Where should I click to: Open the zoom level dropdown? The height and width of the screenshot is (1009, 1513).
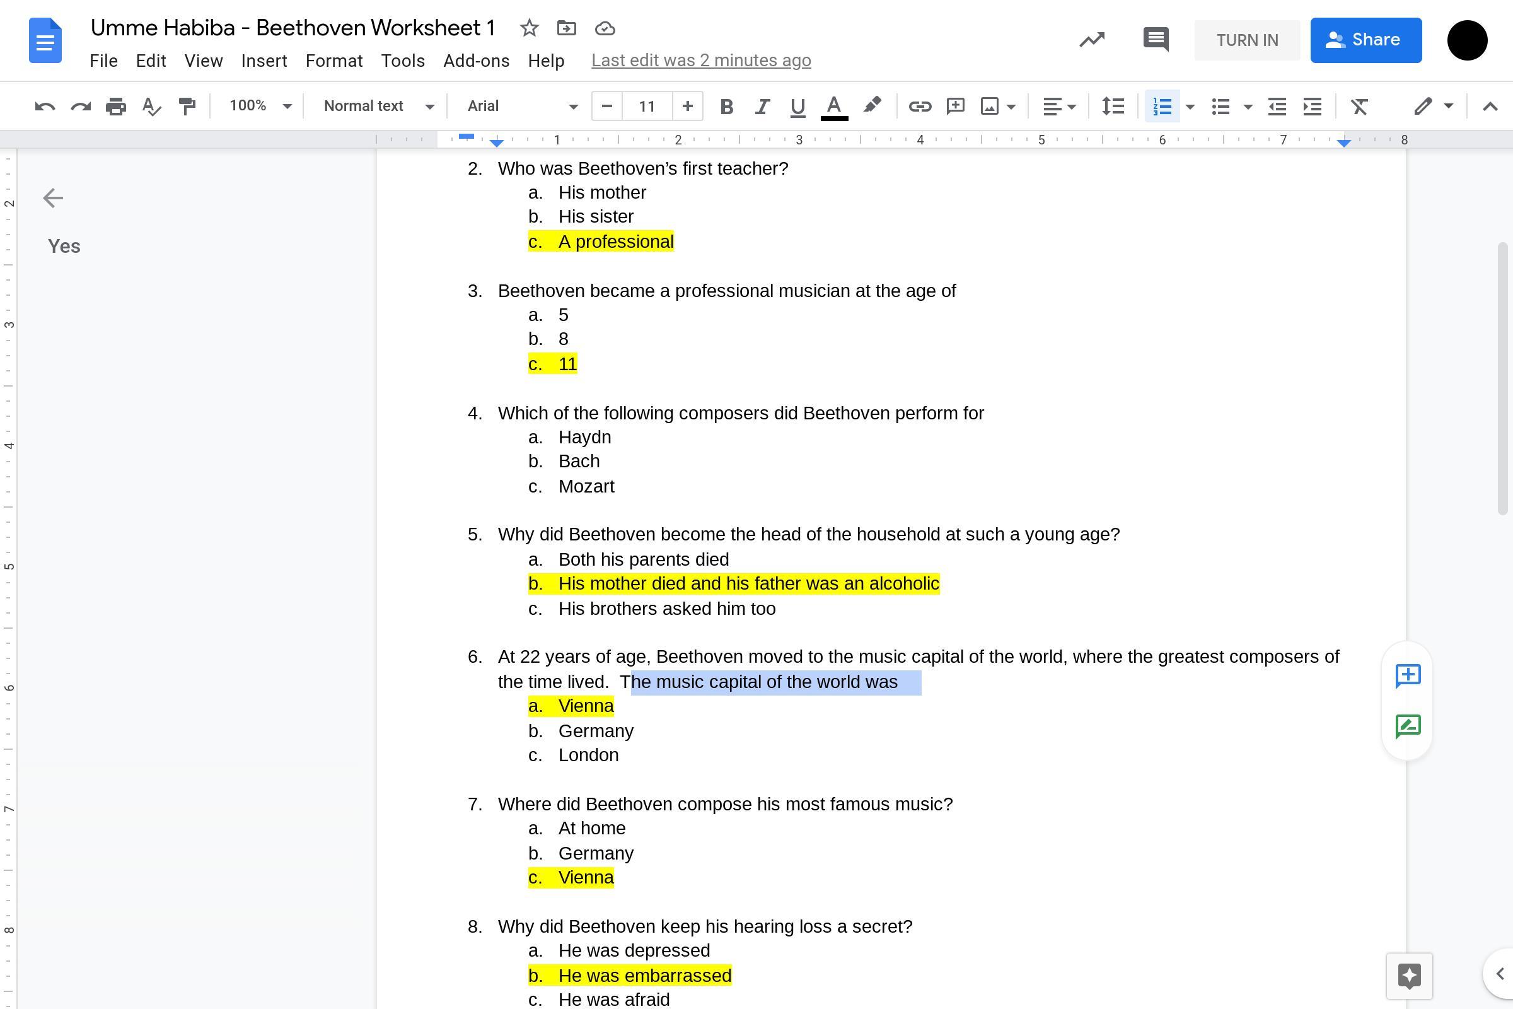(260, 106)
